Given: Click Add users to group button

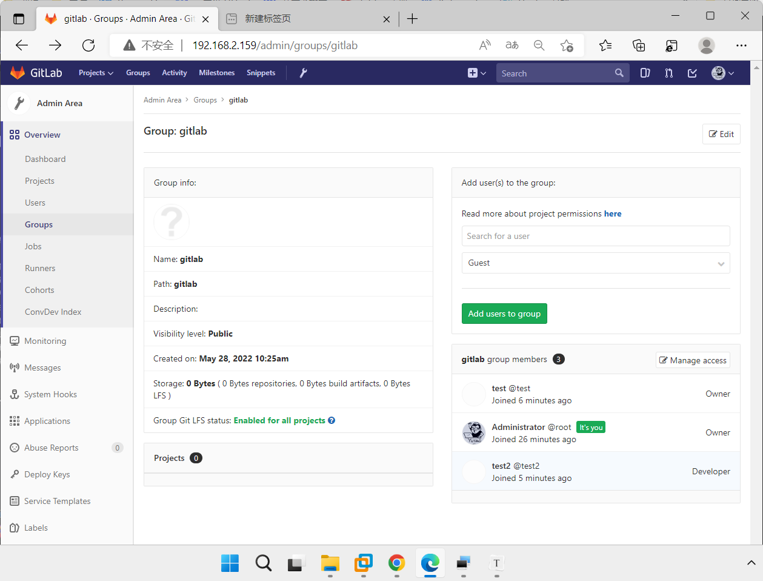Looking at the screenshot, I should (x=504, y=314).
